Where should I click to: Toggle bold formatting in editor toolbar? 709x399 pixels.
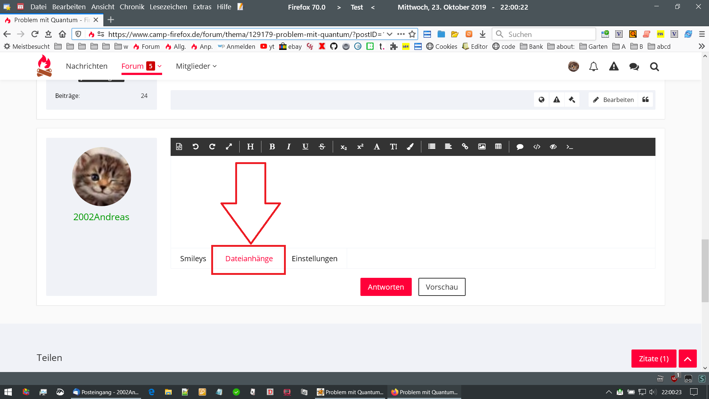click(272, 147)
